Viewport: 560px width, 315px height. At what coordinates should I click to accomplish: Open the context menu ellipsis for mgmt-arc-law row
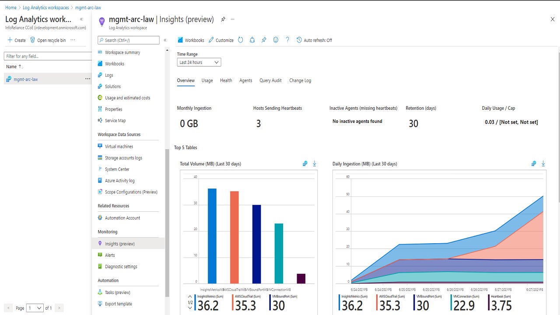[87, 79]
